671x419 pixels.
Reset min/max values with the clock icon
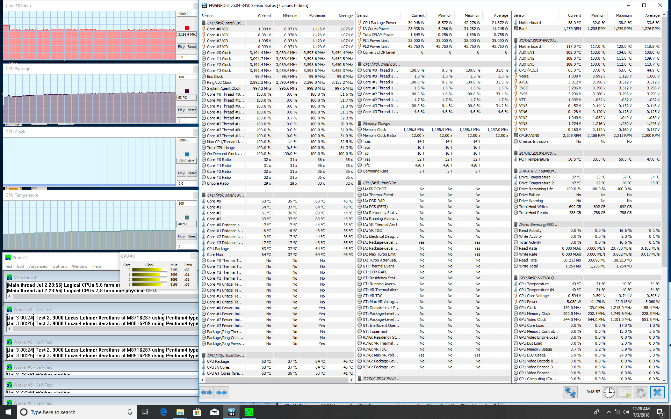pos(609,392)
